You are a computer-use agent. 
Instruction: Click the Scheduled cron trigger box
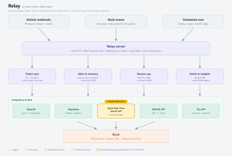coord(193,22)
